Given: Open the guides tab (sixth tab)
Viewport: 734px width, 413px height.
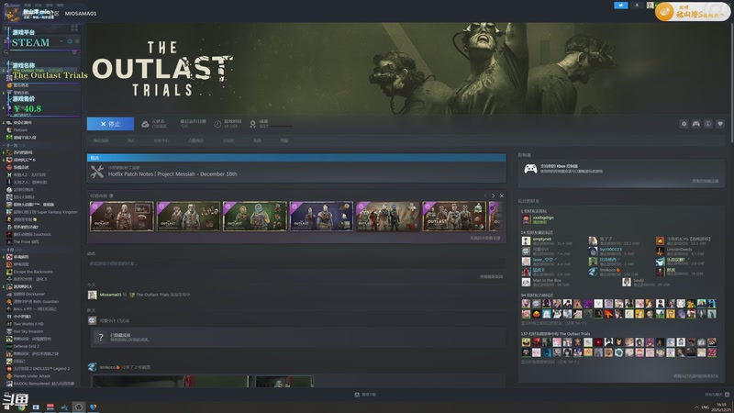Looking at the screenshot, I should 257,140.
